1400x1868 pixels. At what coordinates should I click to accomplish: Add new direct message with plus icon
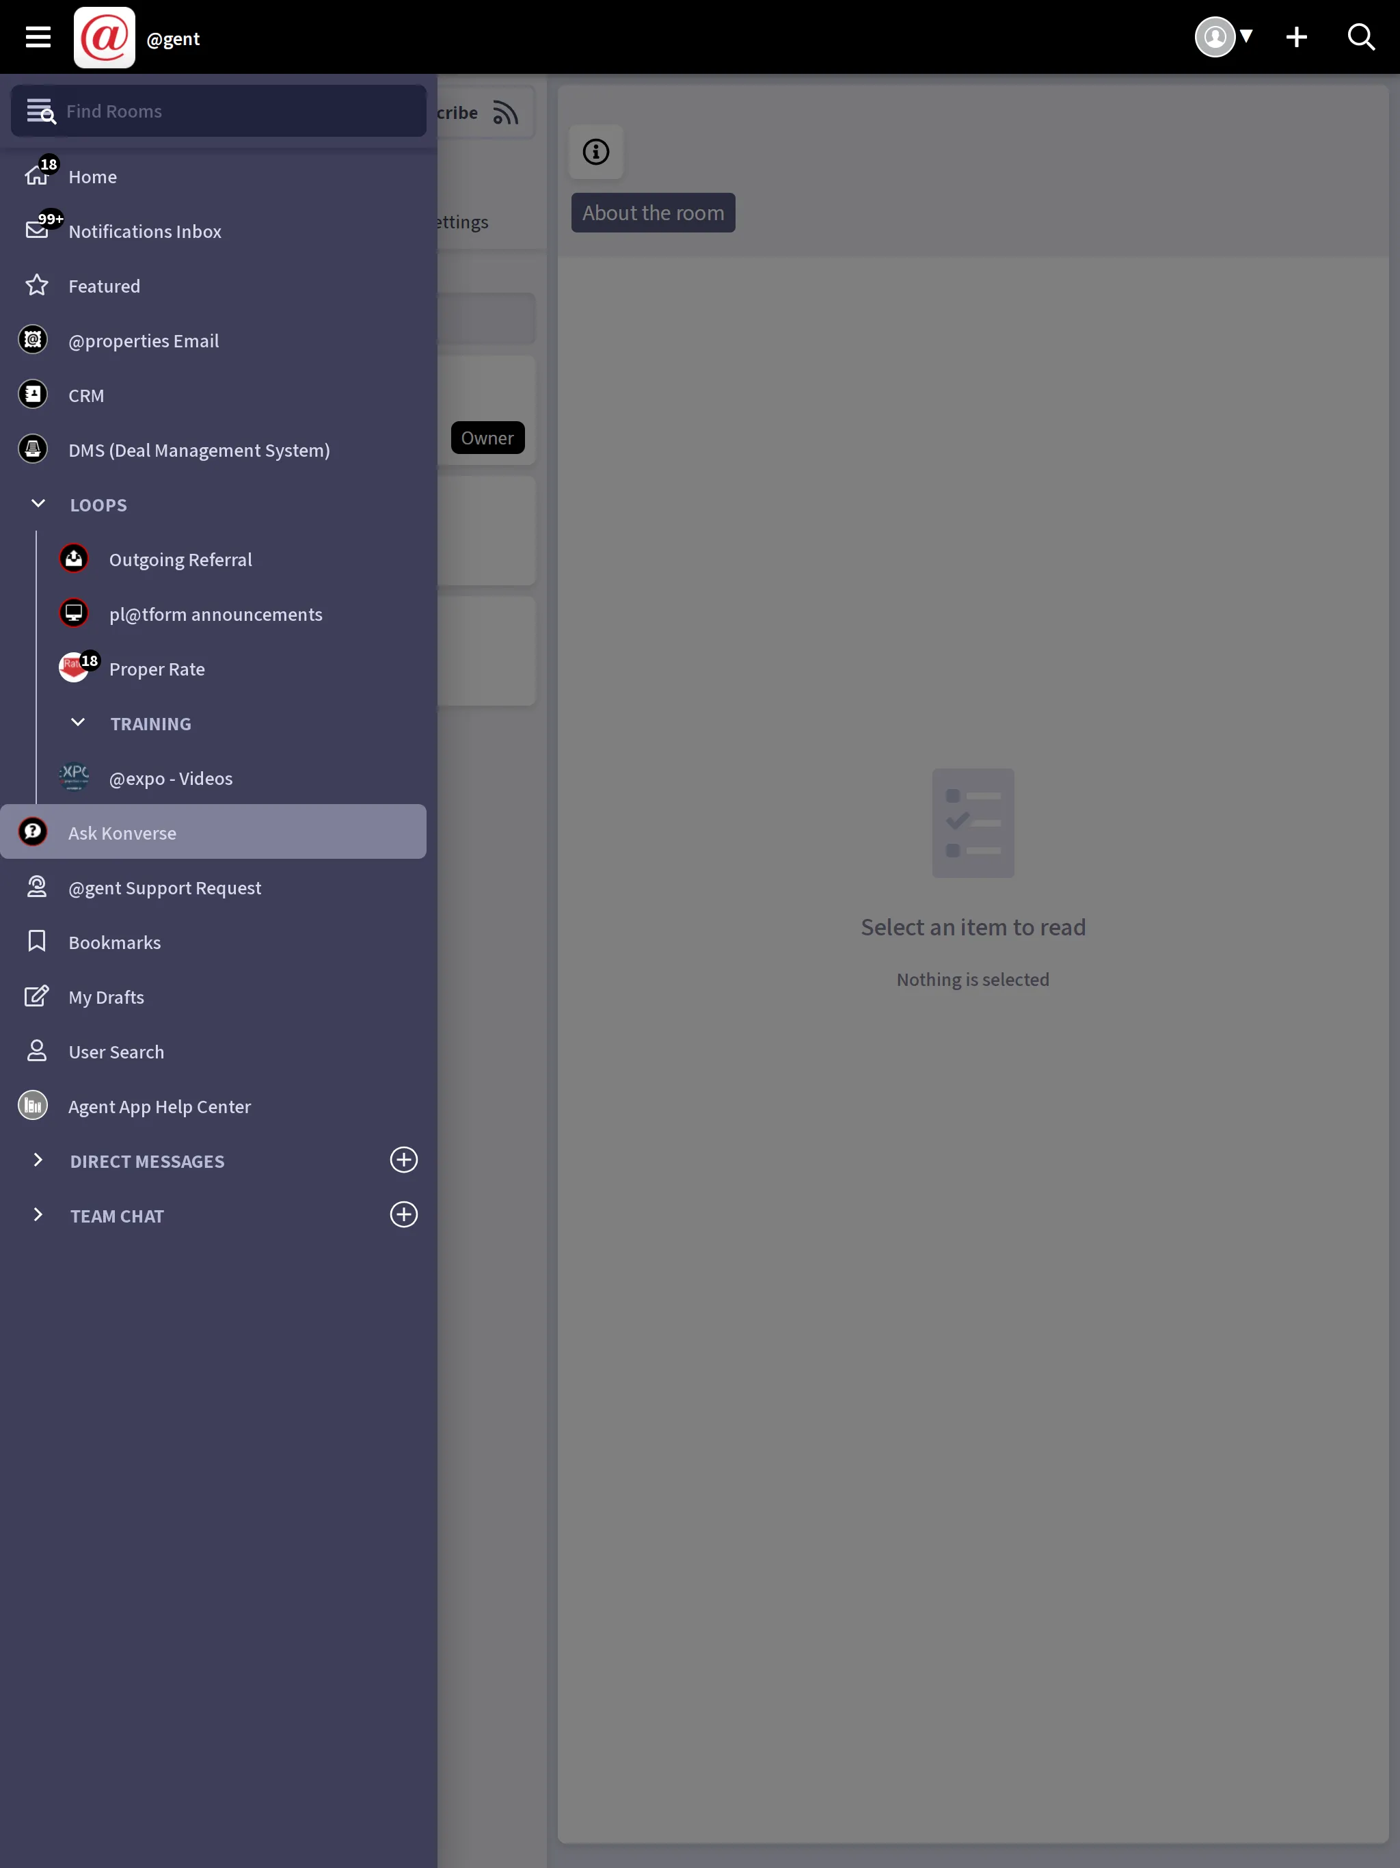[x=403, y=1160]
